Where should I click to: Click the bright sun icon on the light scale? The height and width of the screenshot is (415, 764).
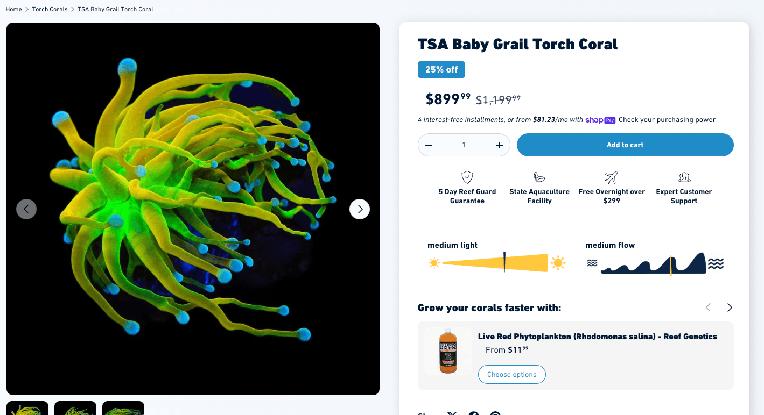coord(558,263)
